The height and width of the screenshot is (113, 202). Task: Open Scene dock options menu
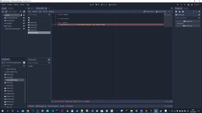[x=26, y=8]
